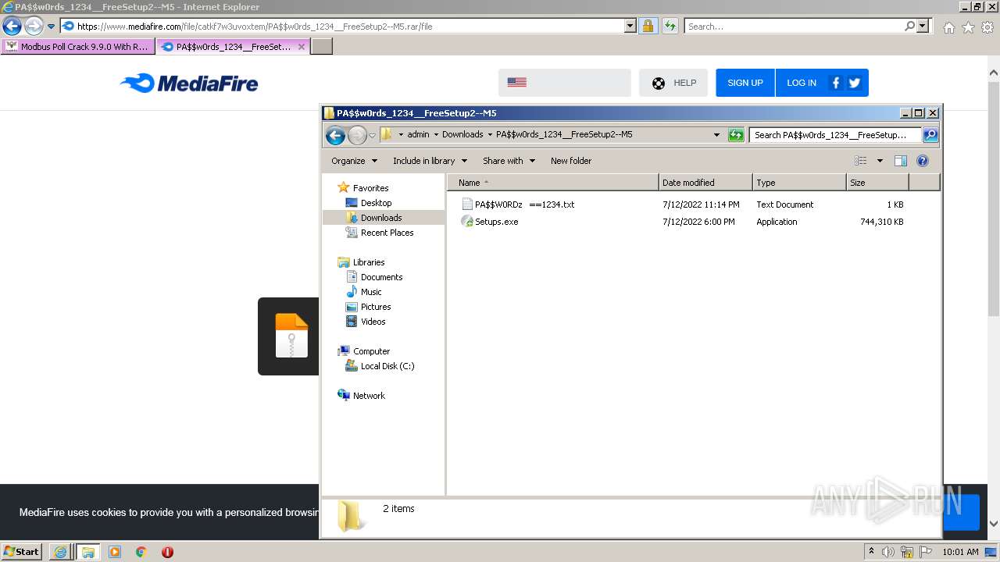The image size is (1000, 562).
Task: Open the IE Home icon
Action: (x=948, y=27)
